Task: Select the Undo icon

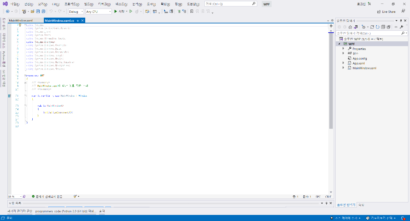Action: pyautogui.click(x=51, y=11)
